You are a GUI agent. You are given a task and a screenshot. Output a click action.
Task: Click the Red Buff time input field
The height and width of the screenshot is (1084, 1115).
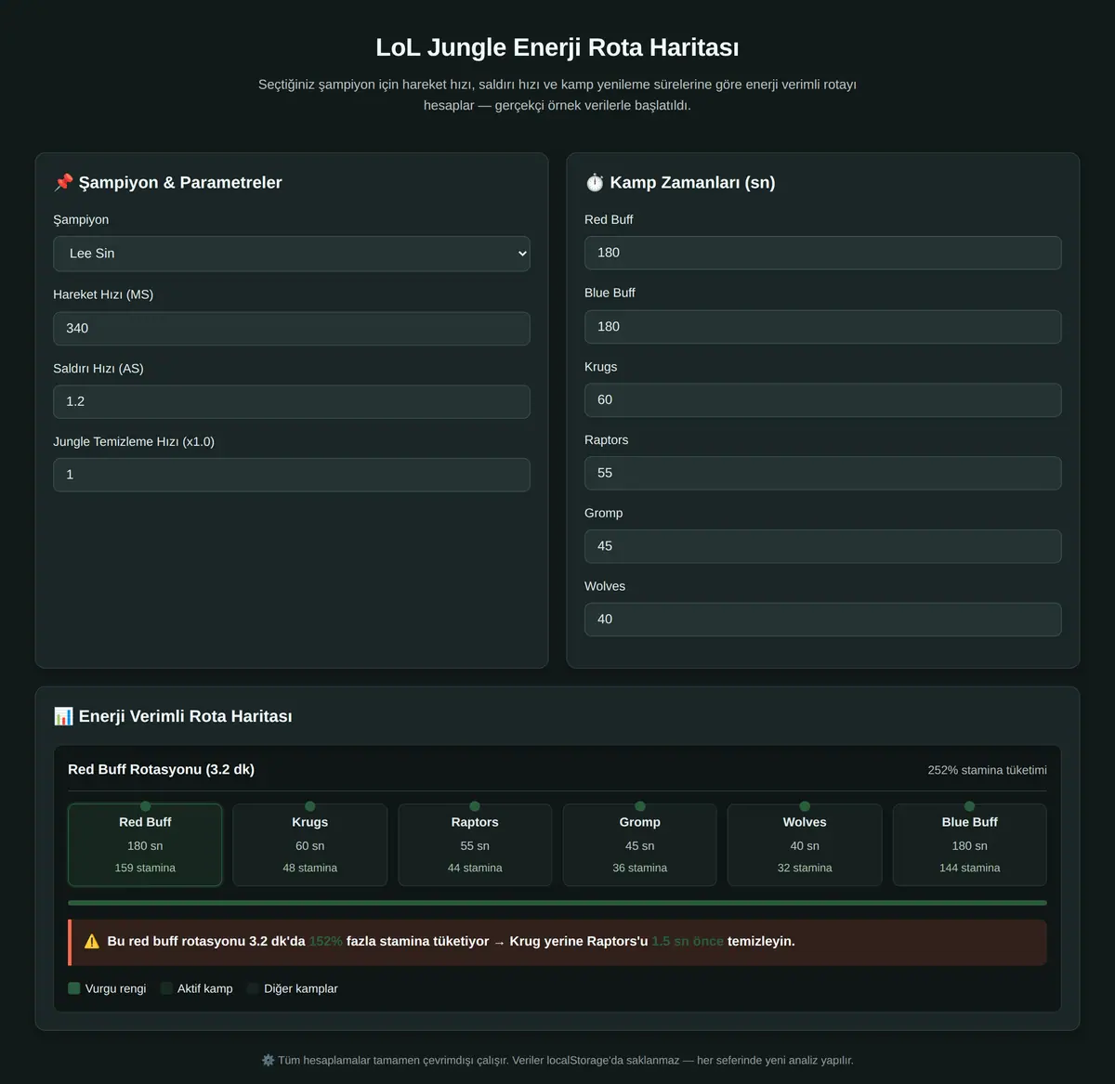[x=823, y=253]
